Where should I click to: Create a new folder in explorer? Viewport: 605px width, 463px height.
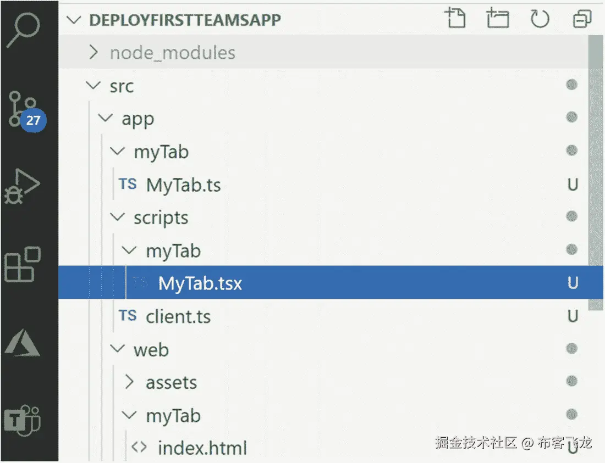point(498,20)
